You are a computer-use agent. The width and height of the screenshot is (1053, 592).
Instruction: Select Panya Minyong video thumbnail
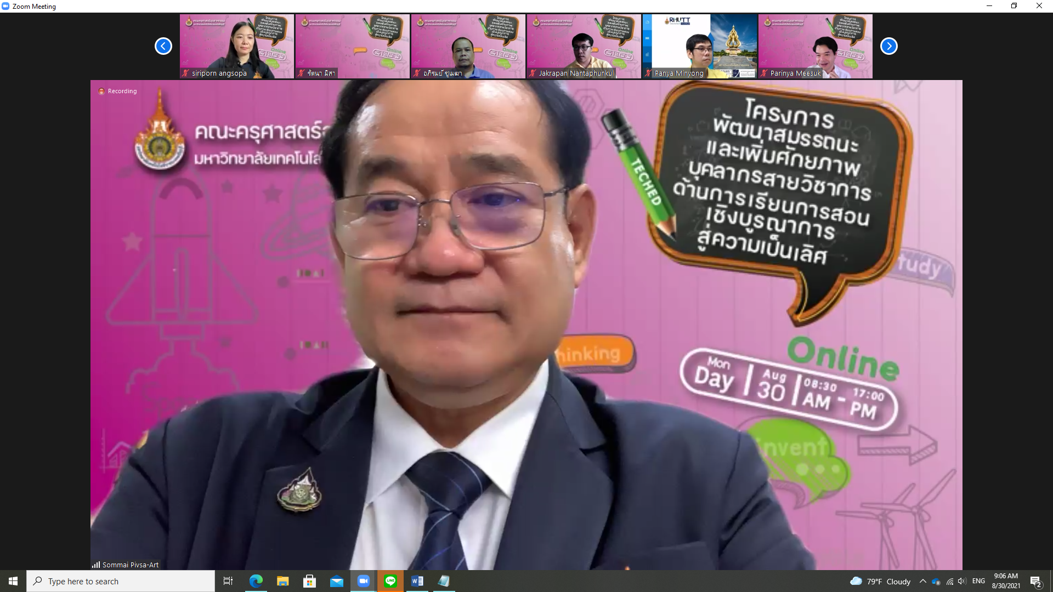pyautogui.click(x=700, y=46)
